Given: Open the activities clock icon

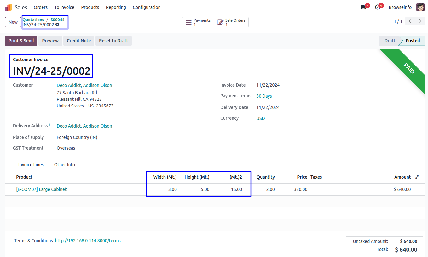Looking at the screenshot, I should point(377,7).
